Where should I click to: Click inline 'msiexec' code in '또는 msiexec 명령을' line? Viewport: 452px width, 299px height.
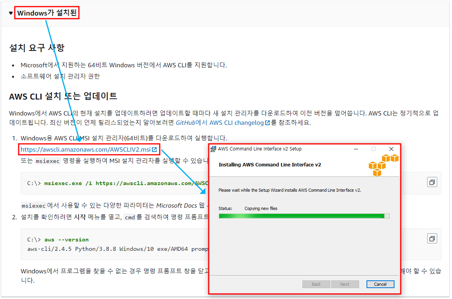[47, 161]
